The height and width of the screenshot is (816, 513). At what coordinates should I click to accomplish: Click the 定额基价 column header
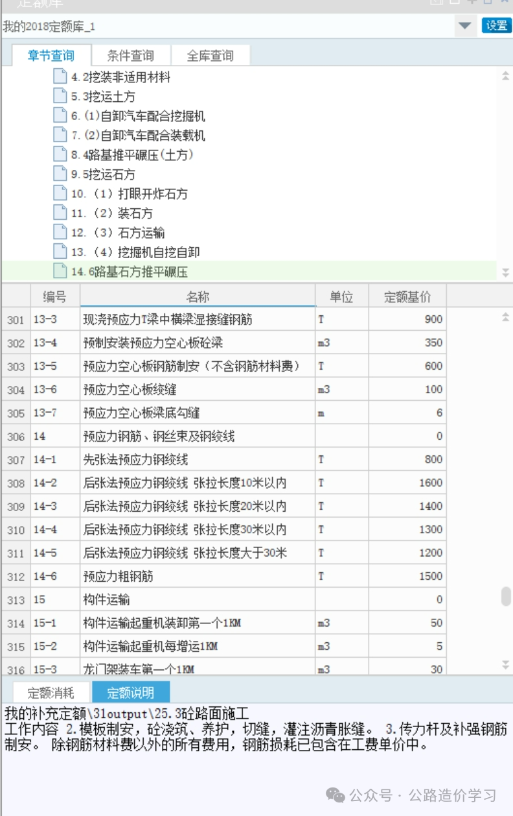[407, 296]
